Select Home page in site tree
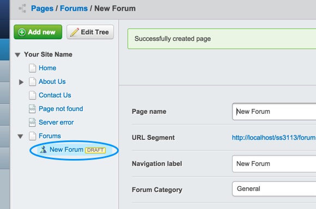 [x=47, y=68]
